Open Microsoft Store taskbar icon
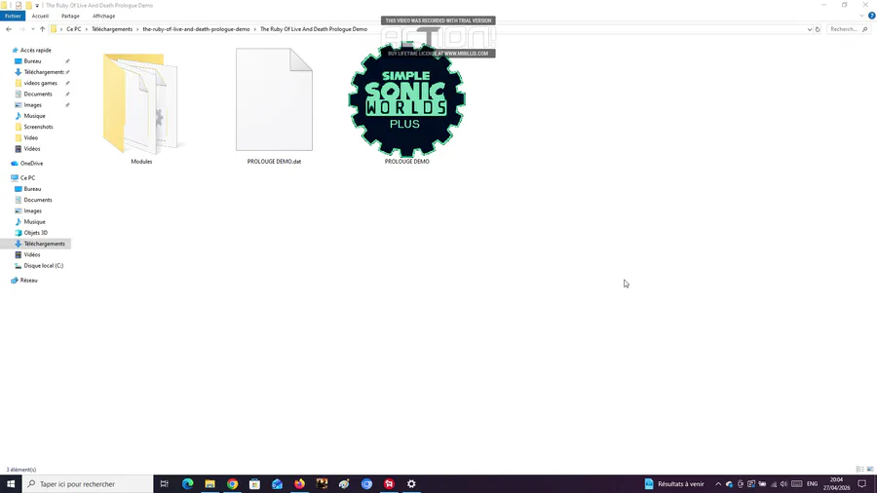This screenshot has width=877, height=493. [254, 484]
